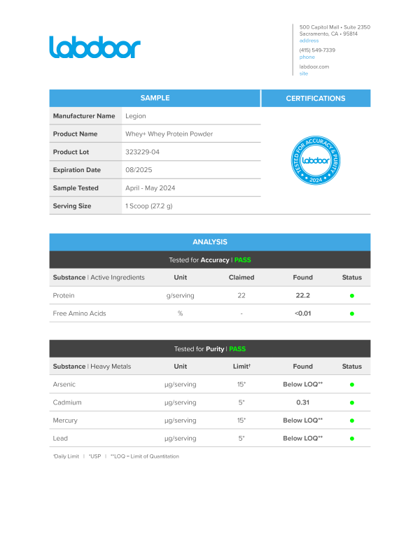The height and width of the screenshot is (543, 420).
Task: Click the Purity table 'Status' header
Action: (351, 367)
